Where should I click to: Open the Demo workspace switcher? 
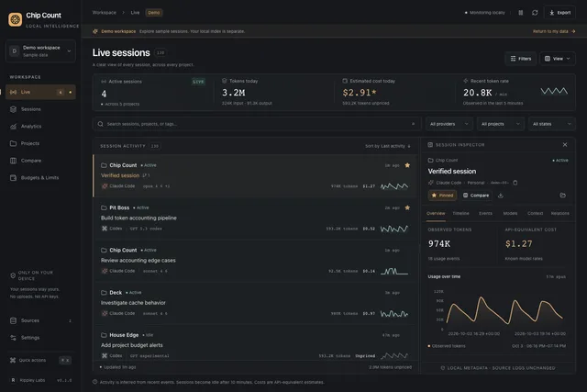(x=40, y=51)
